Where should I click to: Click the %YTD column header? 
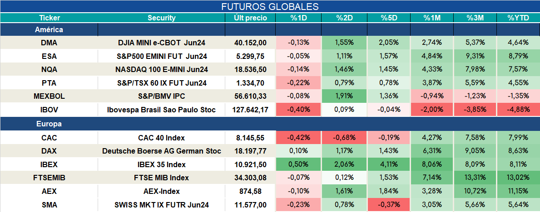(518, 18)
